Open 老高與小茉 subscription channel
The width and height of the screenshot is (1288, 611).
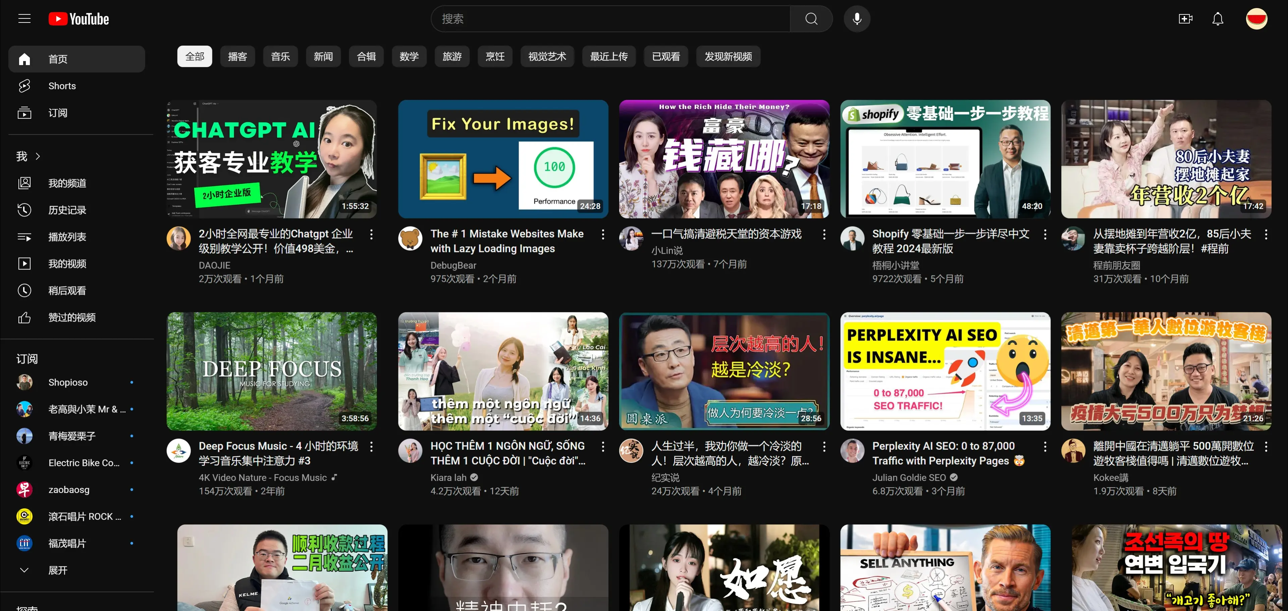point(76,409)
